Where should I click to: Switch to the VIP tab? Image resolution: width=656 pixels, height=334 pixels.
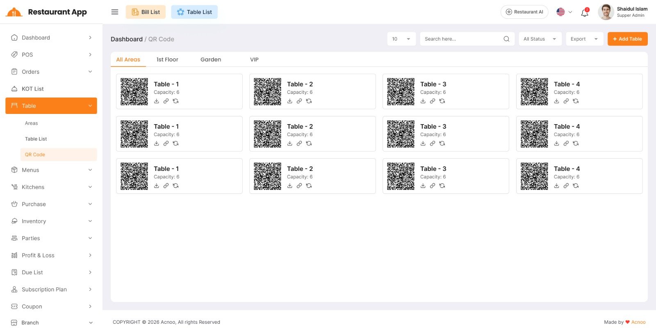tap(254, 59)
